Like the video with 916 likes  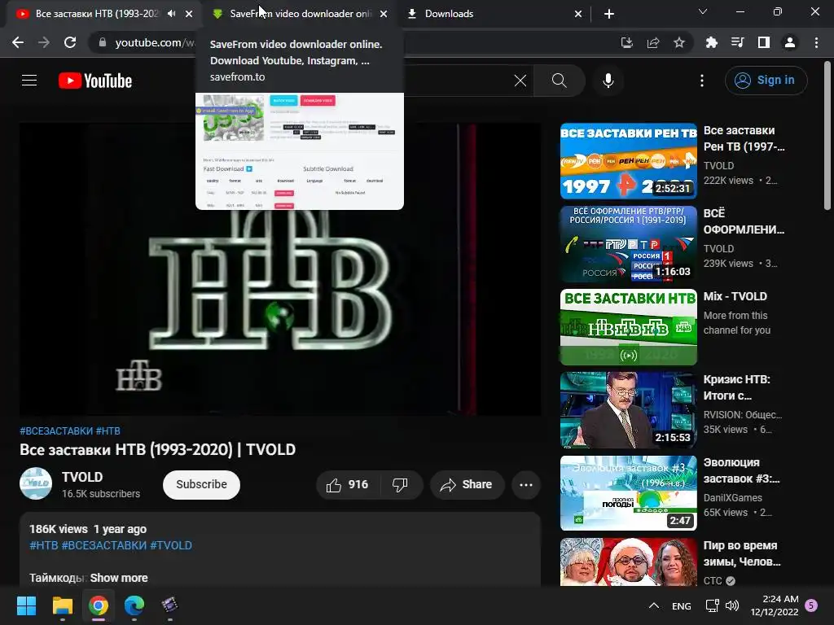348,485
